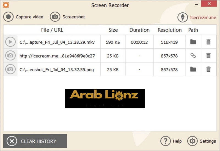Image resolution: width=220 pixels, height=151 pixels.
Task: Open folder for the 13.38.29.mkv file
Action: [x=193, y=42]
